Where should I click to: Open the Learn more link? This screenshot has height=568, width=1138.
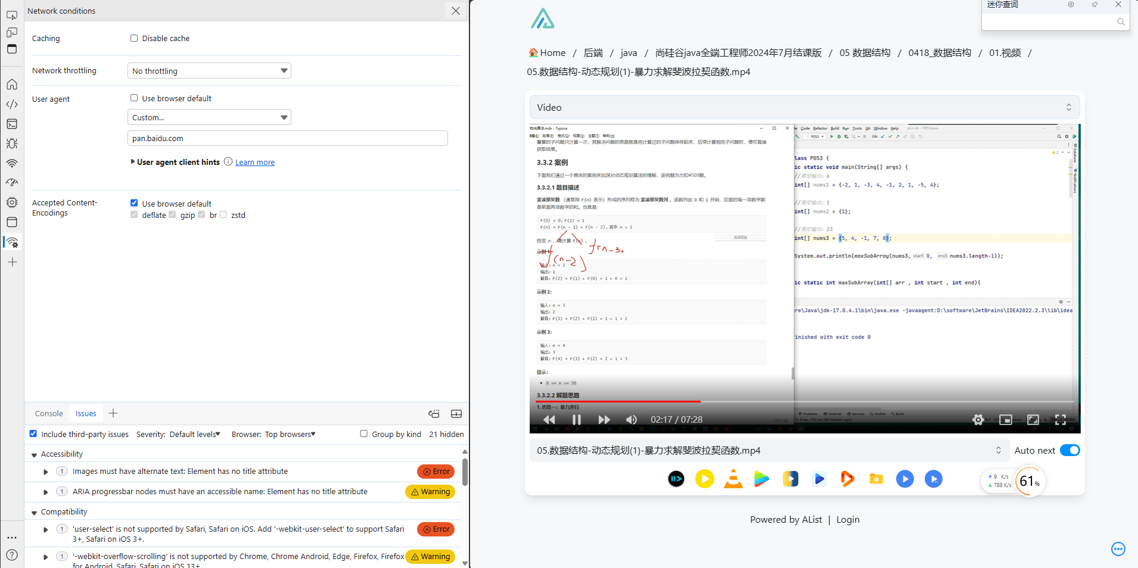coord(255,162)
